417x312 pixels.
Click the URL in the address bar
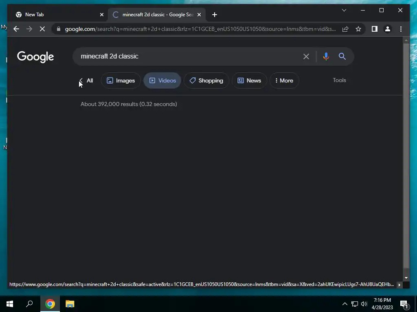pyautogui.click(x=200, y=29)
